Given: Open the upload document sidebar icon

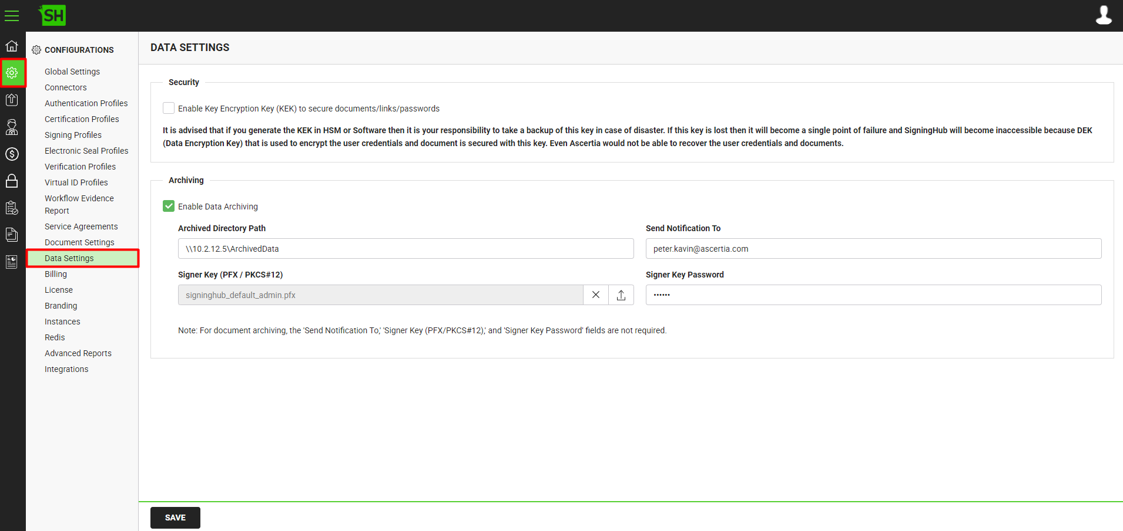Looking at the screenshot, I should 12,100.
